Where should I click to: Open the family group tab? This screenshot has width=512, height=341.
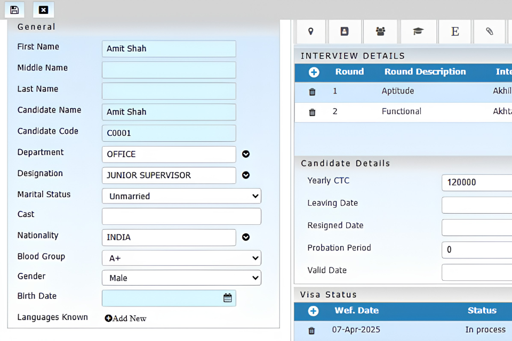coord(380,31)
